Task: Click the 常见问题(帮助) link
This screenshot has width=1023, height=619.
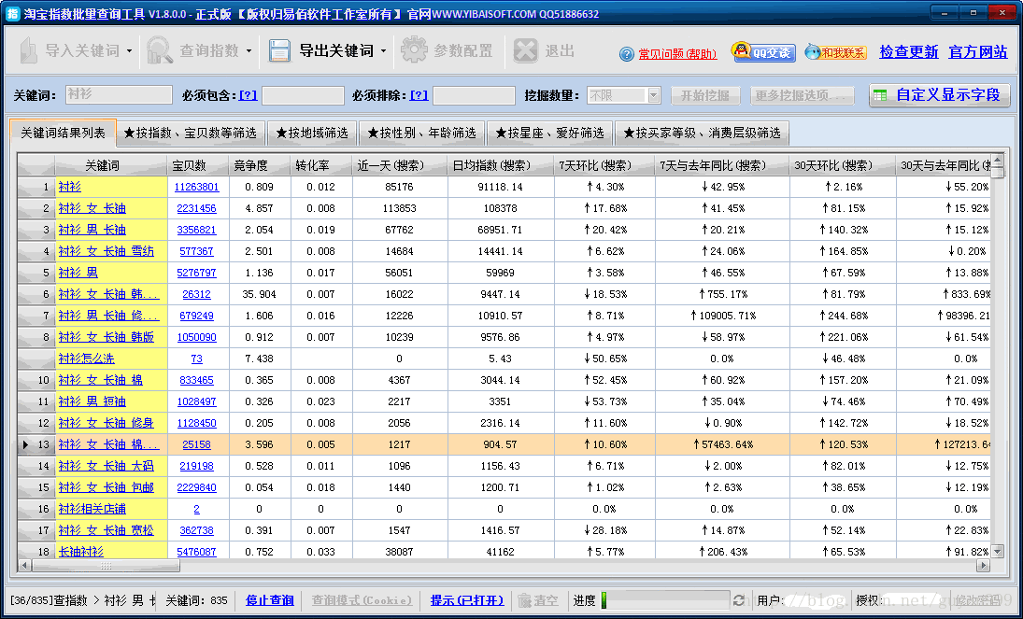Action: click(677, 54)
